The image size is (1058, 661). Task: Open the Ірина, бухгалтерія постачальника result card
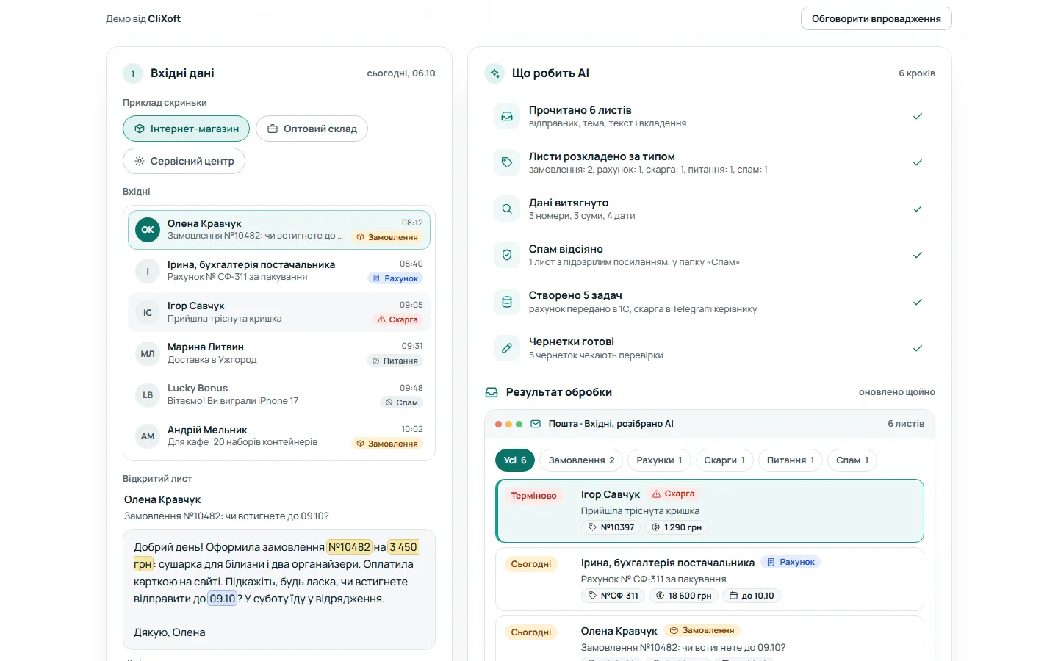(710, 579)
